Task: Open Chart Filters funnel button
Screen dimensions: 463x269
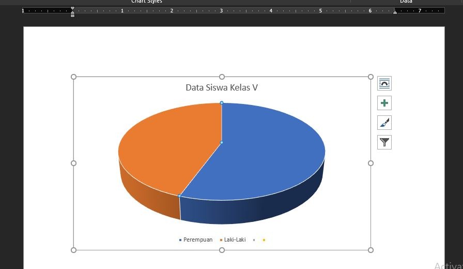Action: point(384,142)
